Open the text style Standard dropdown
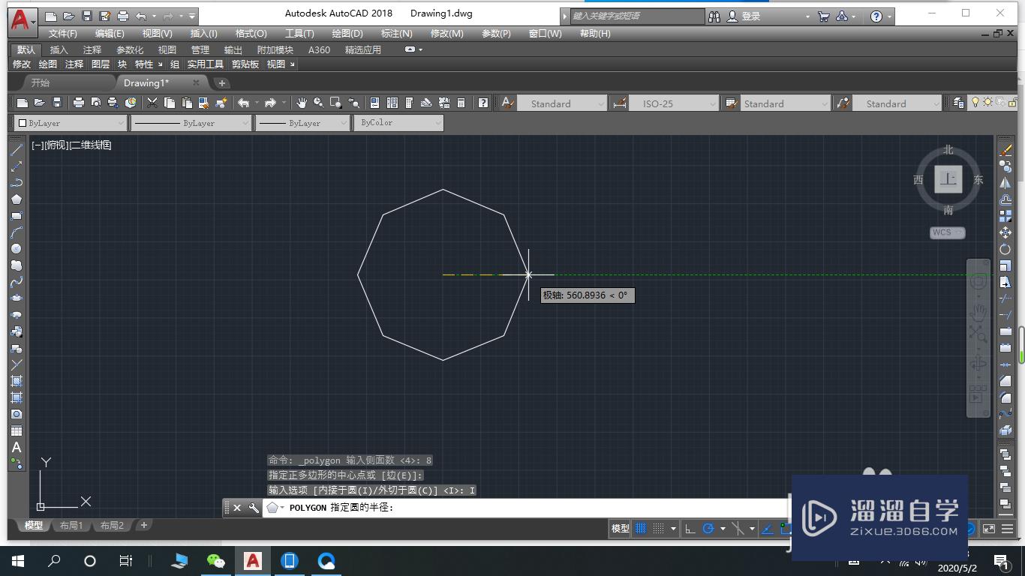 (x=562, y=103)
